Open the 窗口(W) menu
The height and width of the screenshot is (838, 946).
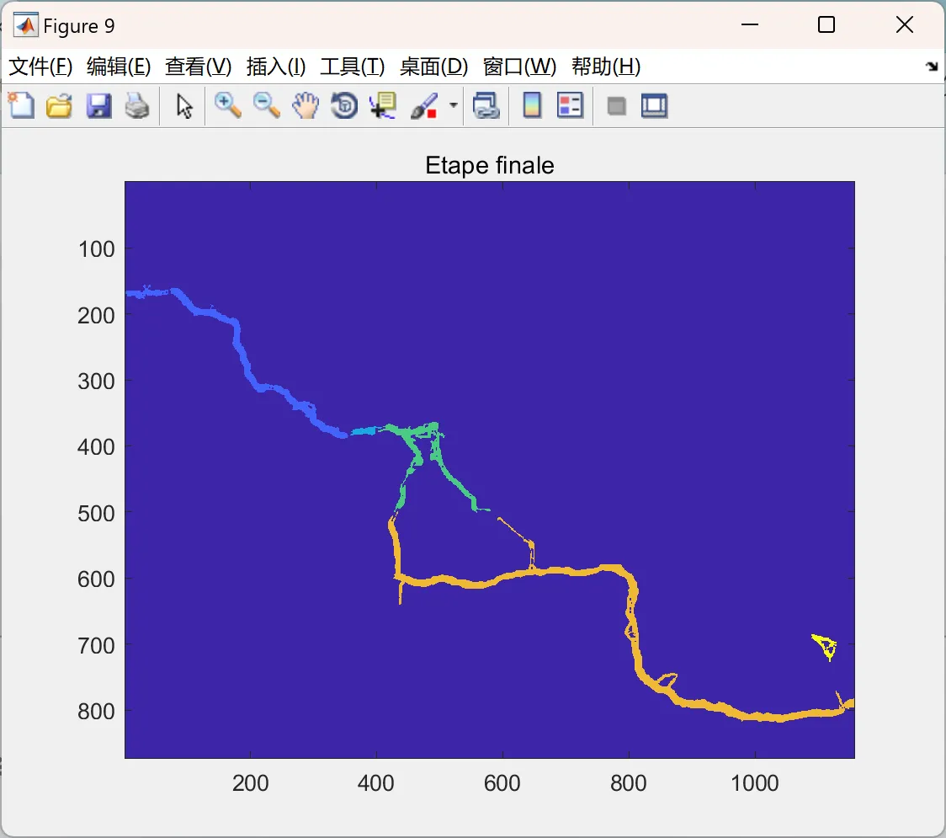[x=519, y=67]
